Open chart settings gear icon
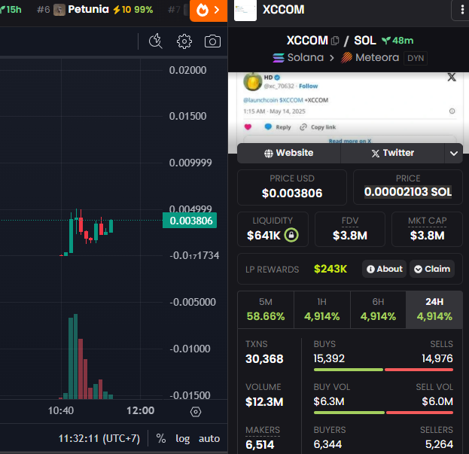 coord(184,41)
